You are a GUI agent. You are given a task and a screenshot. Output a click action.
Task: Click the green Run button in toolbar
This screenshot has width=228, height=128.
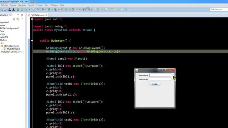[x=49, y=9]
